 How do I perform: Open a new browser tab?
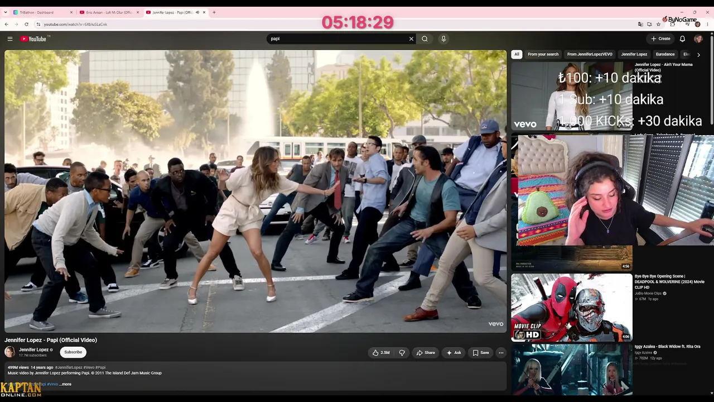214,12
